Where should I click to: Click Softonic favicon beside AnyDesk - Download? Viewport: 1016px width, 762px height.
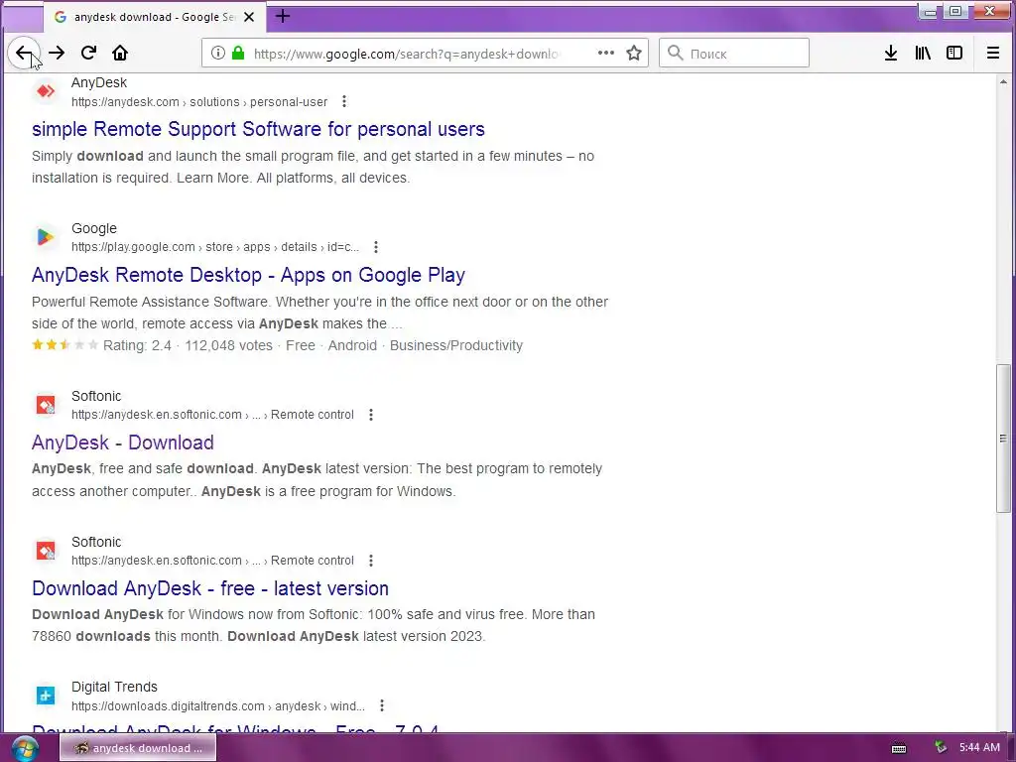(x=46, y=405)
